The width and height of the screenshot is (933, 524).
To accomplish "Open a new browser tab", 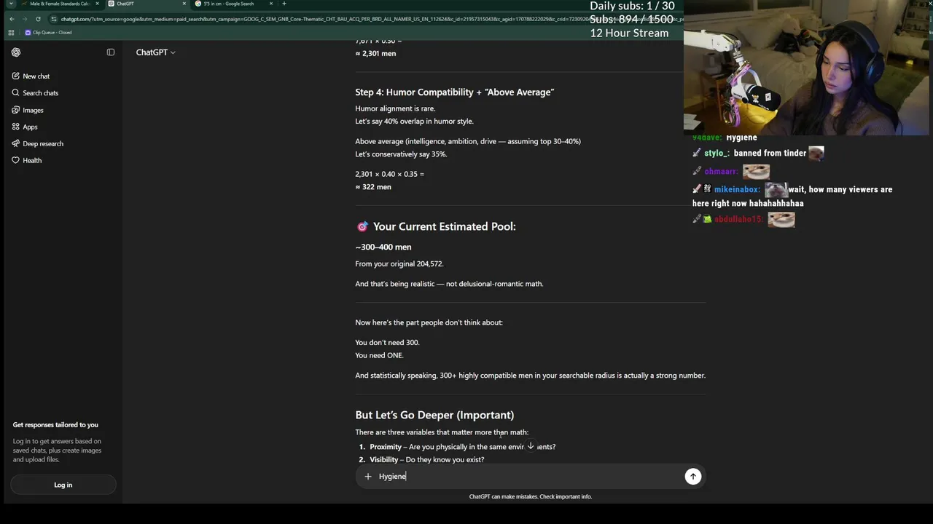I will pyautogui.click(x=284, y=4).
